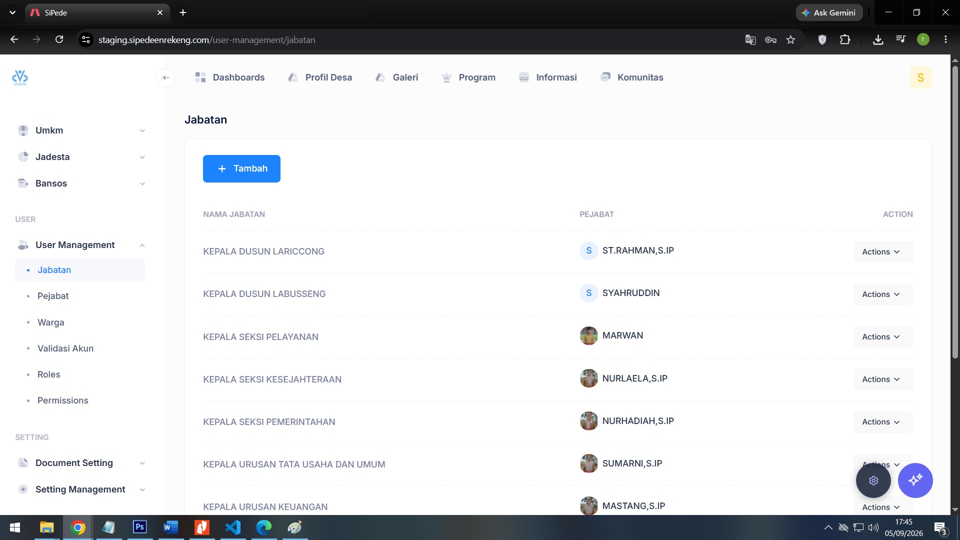Open the Google Translate icon in address bar
The image size is (960, 540).
tap(750, 39)
